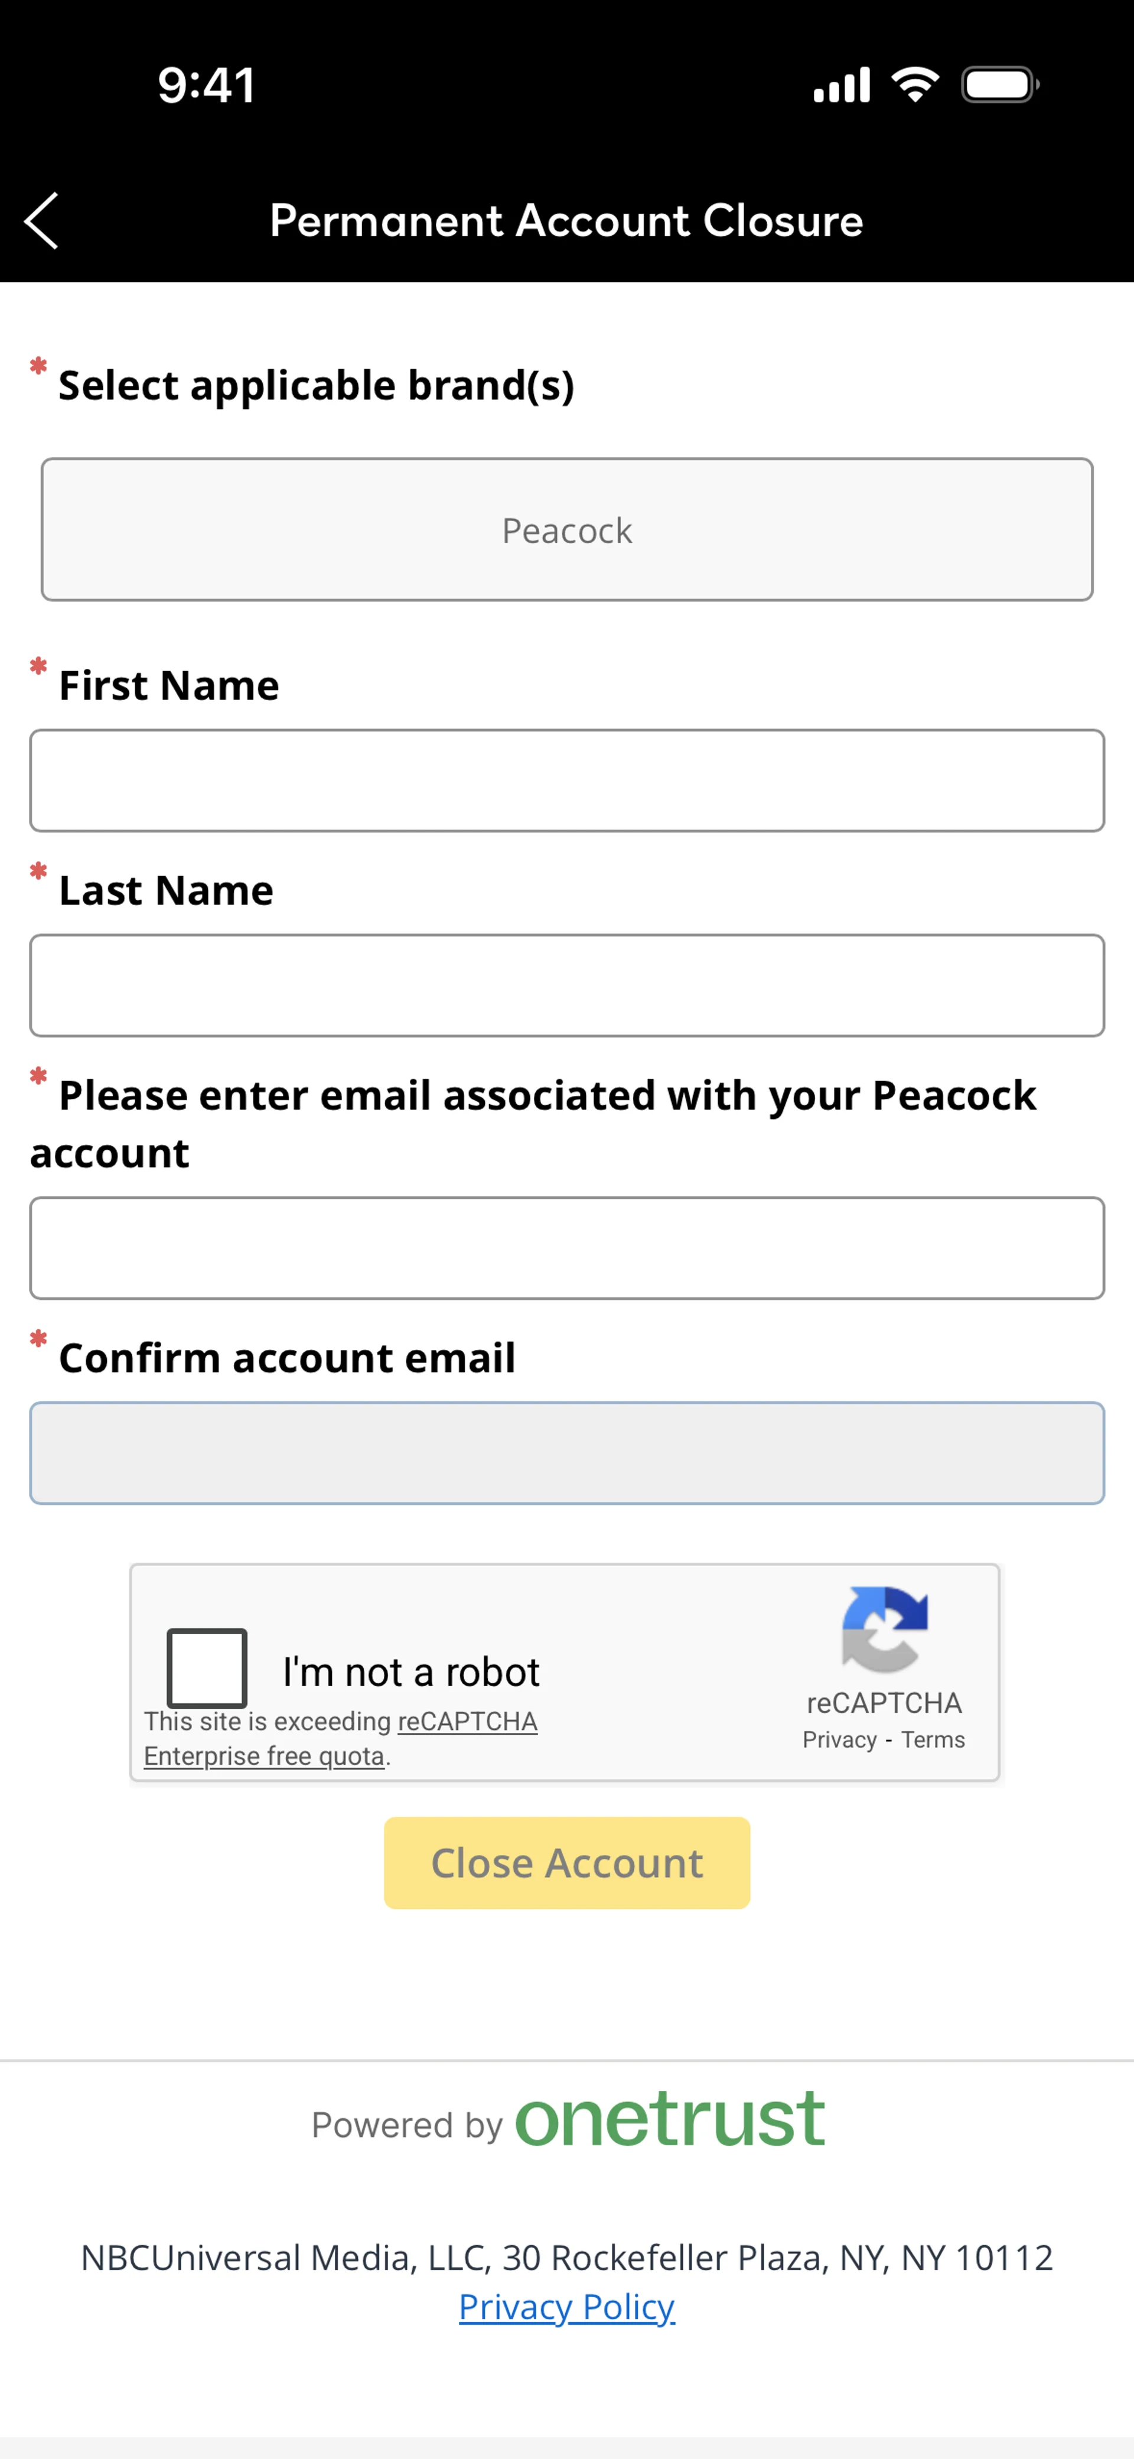This screenshot has width=1134, height=2459.
Task: Select the Confirm account email field
Action: tap(567, 1453)
